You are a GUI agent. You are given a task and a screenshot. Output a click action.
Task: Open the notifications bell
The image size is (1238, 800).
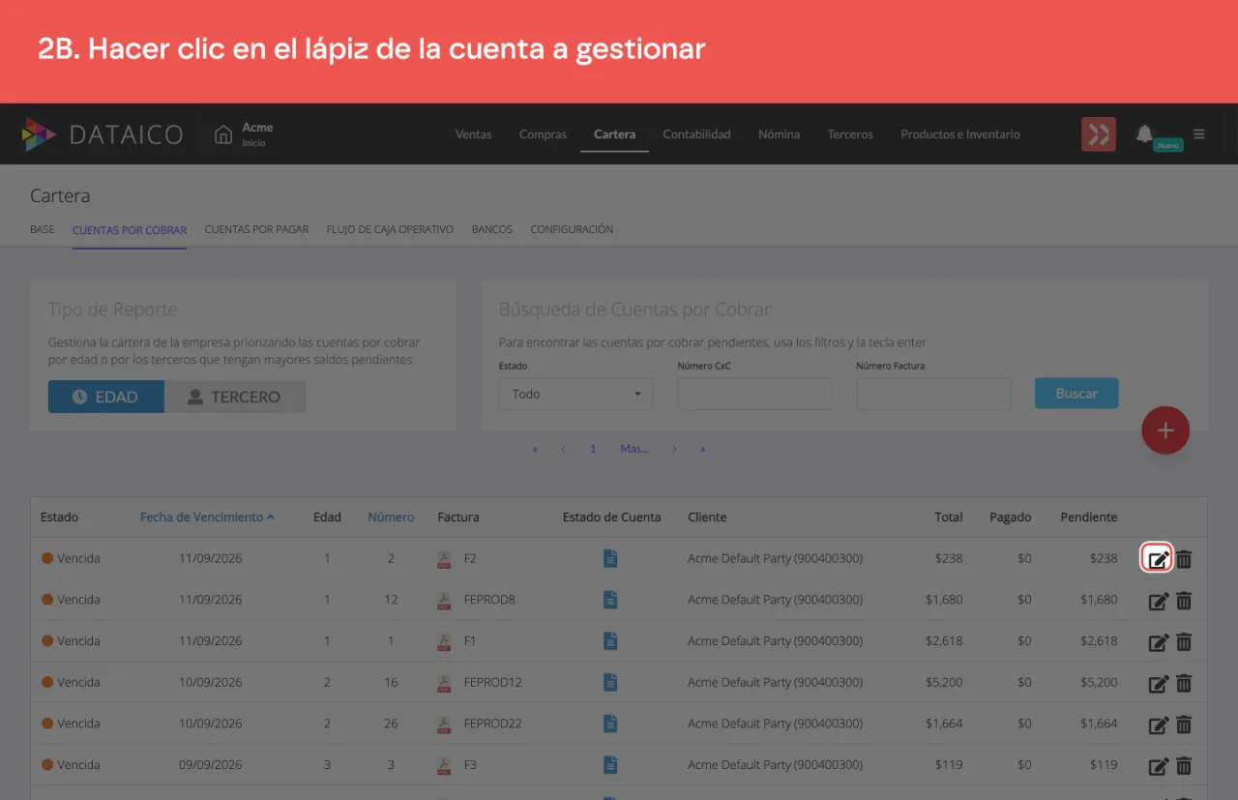pos(1145,133)
